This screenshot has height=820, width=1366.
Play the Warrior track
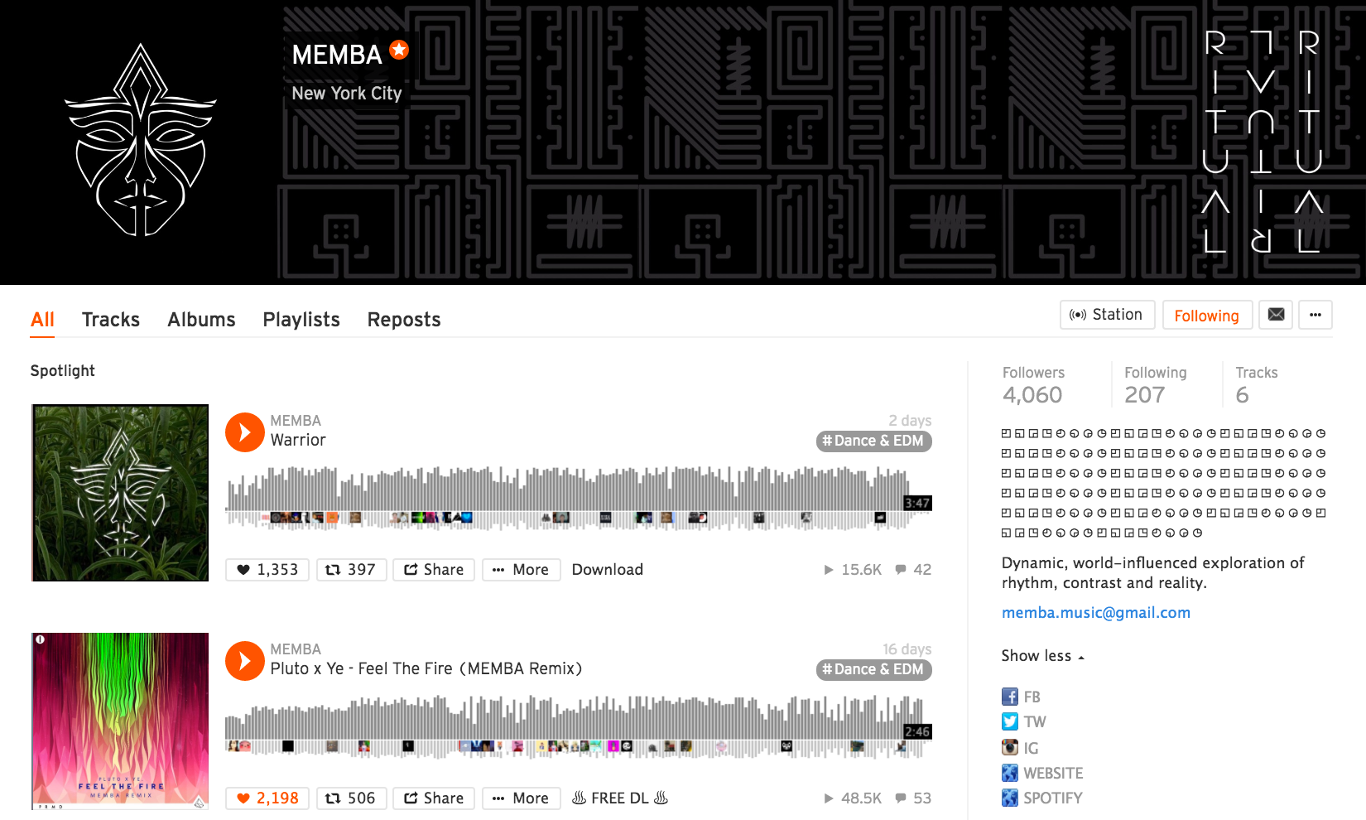point(245,432)
